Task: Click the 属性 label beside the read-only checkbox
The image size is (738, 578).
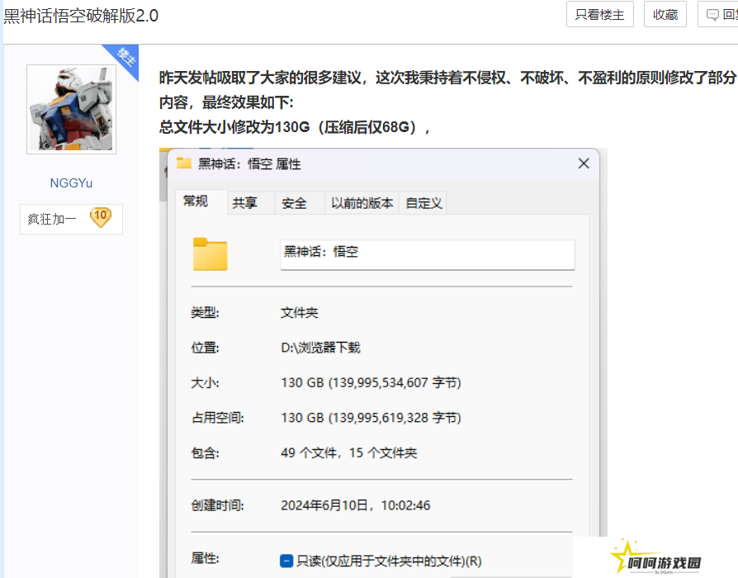Action: coord(206,559)
